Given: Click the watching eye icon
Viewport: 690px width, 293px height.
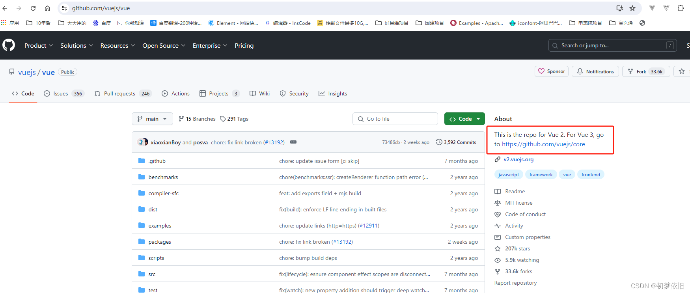Looking at the screenshot, I should [498, 260].
